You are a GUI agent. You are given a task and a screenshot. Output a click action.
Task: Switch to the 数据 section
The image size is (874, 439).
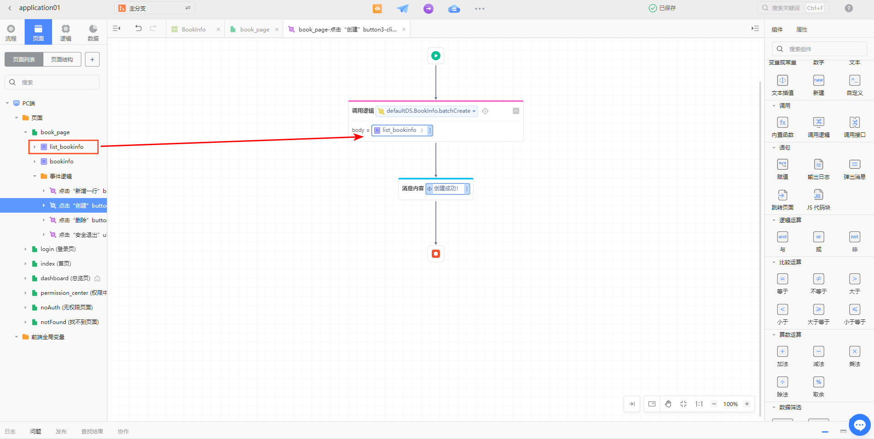pos(93,32)
